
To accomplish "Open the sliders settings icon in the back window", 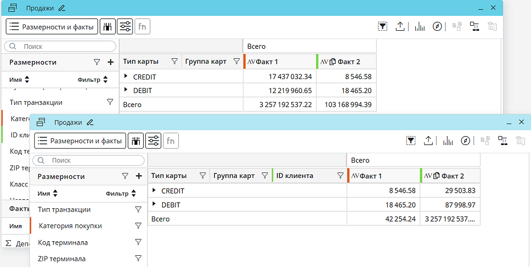I will 125,26.
